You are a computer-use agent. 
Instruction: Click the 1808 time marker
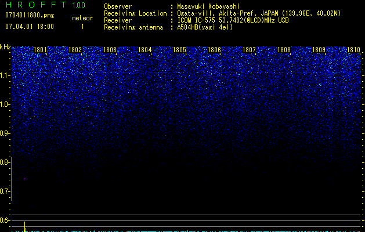coord(284,50)
